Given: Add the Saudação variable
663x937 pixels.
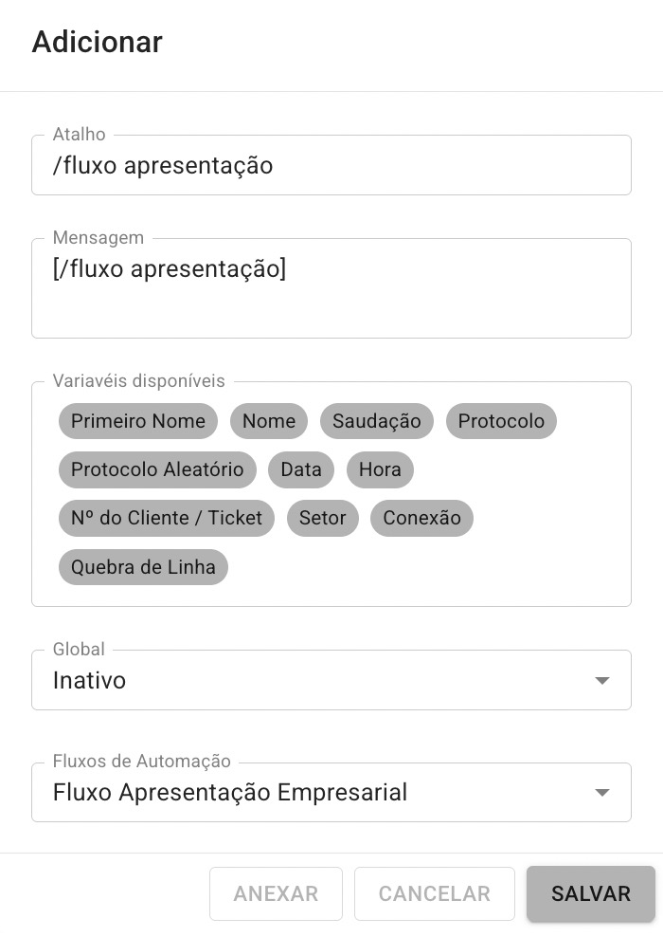Looking at the screenshot, I should pyautogui.click(x=377, y=421).
